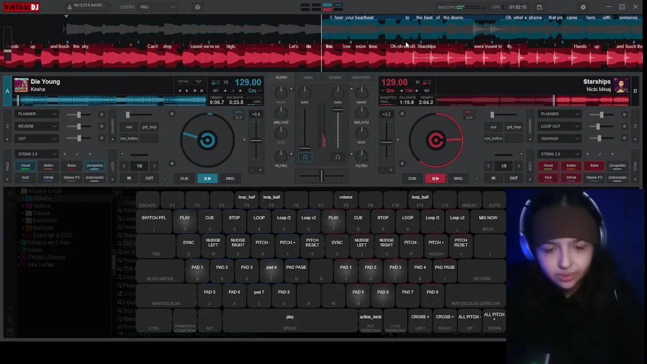Open the settings gear in title bar
The height and width of the screenshot is (364, 647).
[583, 7]
